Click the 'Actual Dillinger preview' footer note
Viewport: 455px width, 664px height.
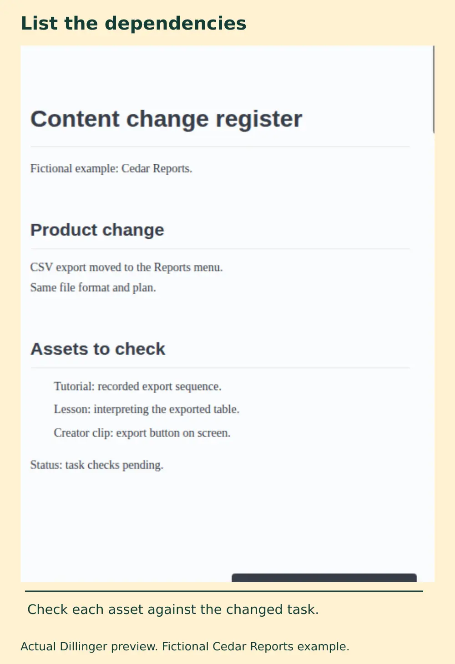click(x=185, y=646)
